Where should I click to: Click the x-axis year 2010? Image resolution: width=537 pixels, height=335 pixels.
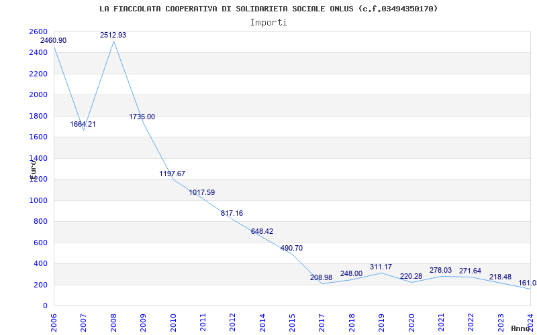click(173, 323)
